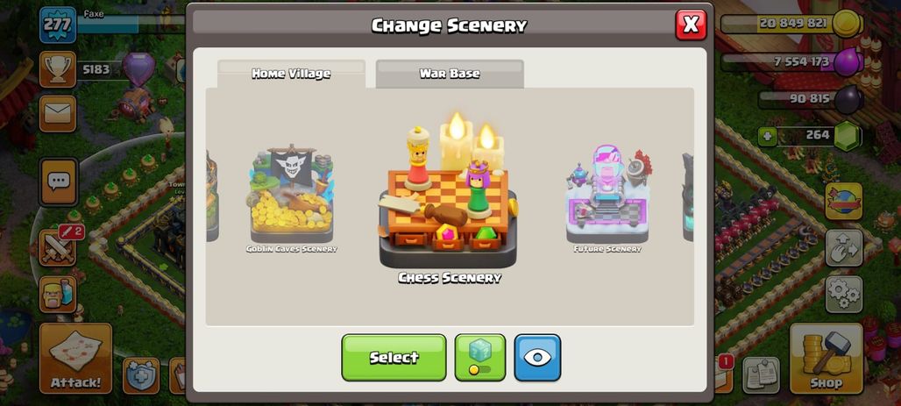The height and width of the screenshot is (406, 901).
Task: Open the builder base barbarian icon
Action: tap(58, 294)
